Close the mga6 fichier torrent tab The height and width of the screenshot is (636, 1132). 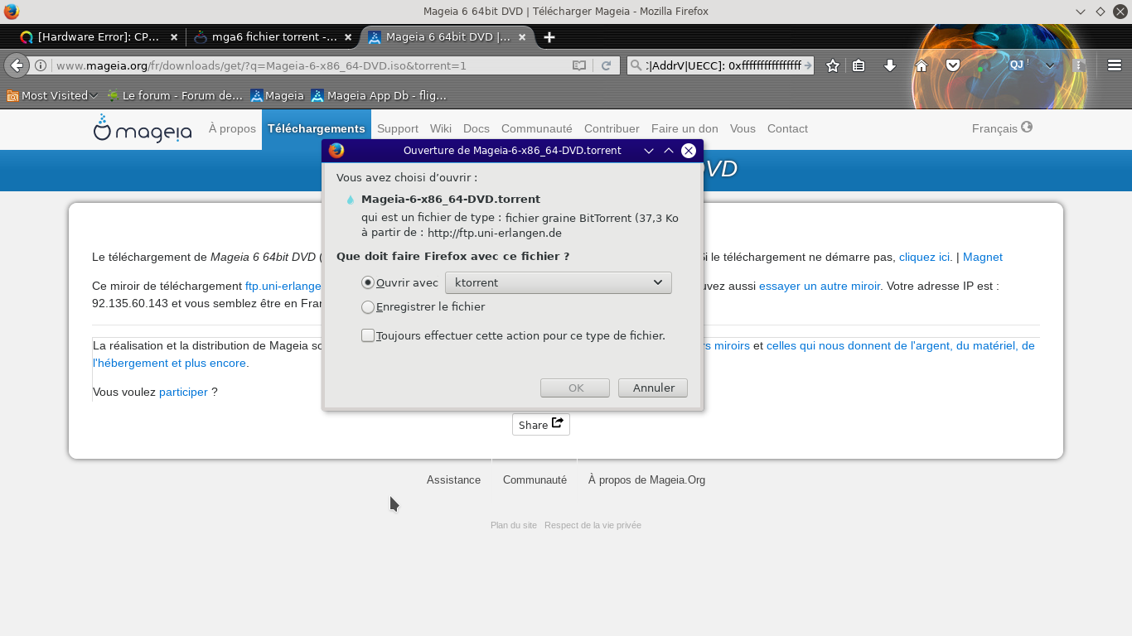(348, 37)
